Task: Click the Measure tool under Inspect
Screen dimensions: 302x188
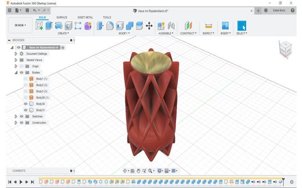Action: tap(208, 26)
